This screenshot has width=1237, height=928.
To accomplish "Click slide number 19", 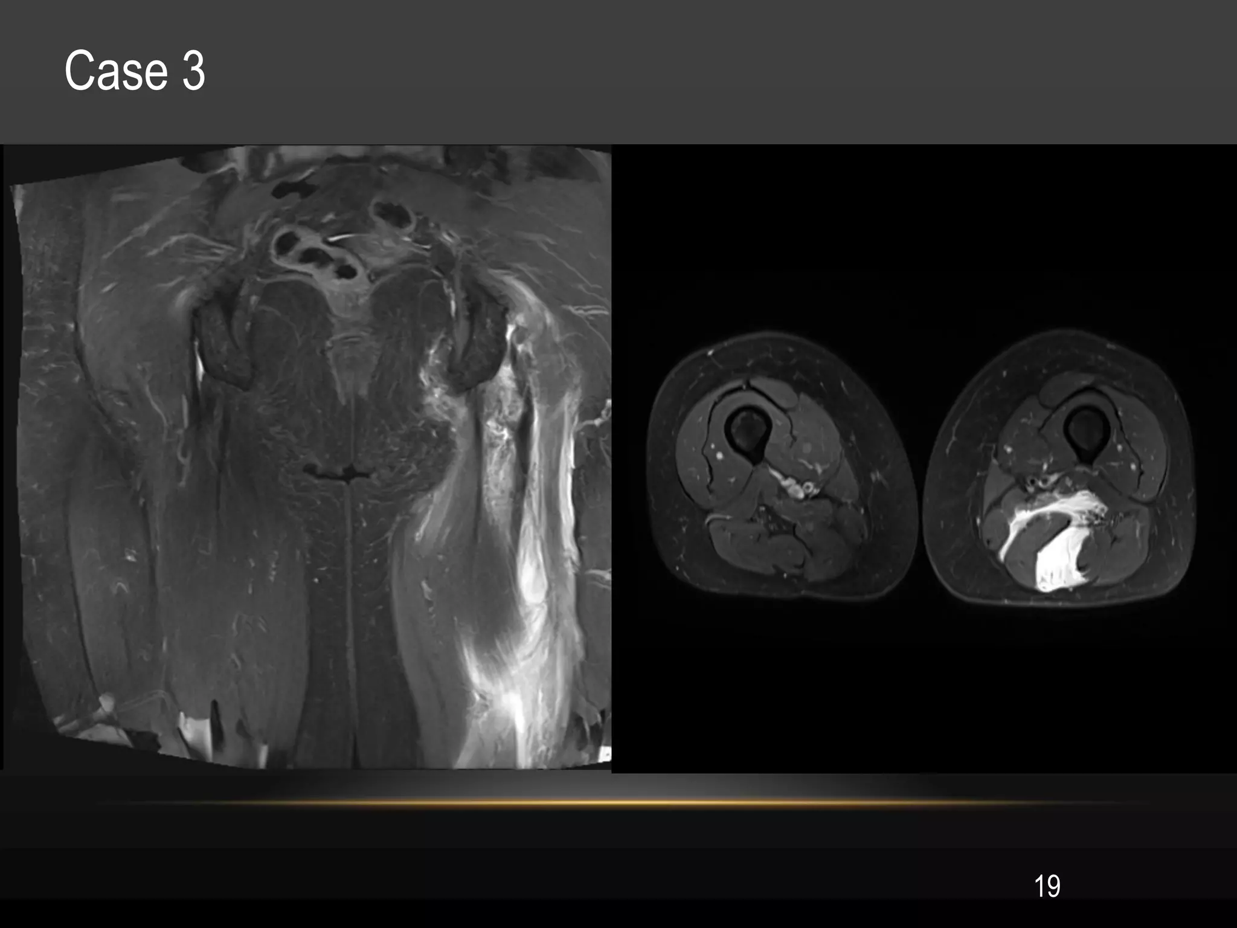I will (x=1047, y=886).
